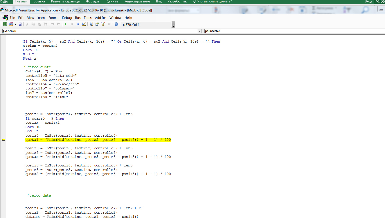Open the Project Explorer icon
The image size is (385, 218).
click(91, 24)
